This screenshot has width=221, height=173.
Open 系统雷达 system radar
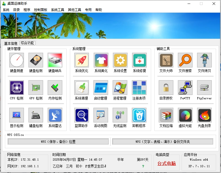click(55, 115)
